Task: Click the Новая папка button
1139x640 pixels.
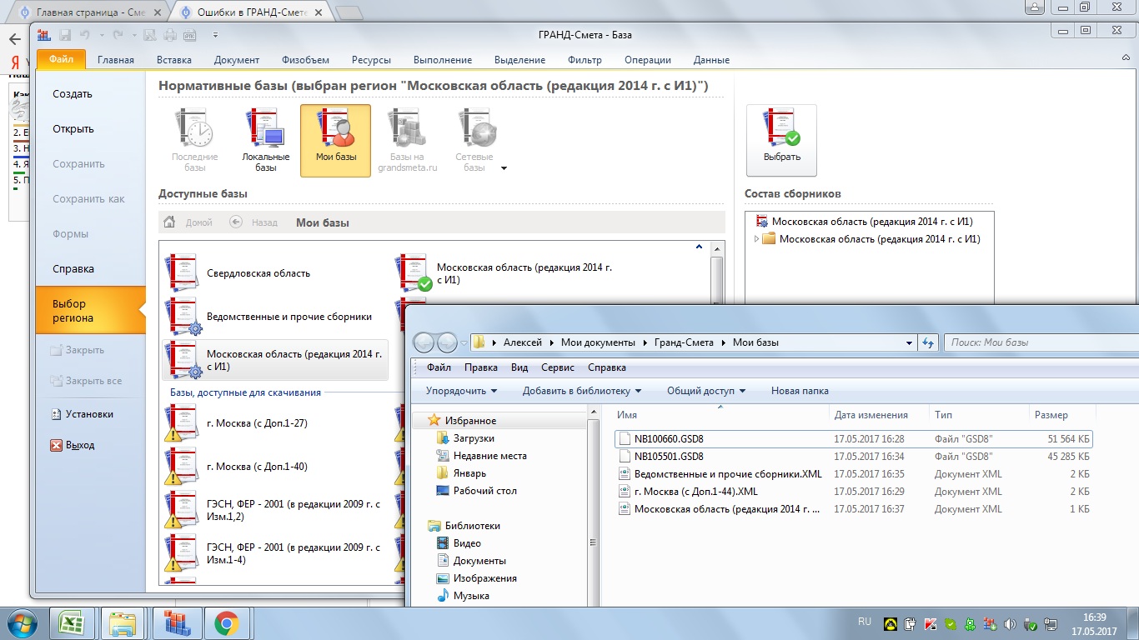Action: coord(799,391)
